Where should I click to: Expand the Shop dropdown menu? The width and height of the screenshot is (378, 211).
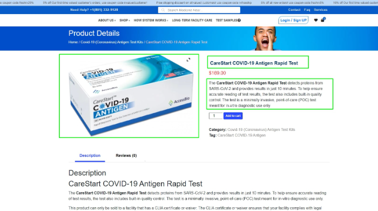[125, 20]
